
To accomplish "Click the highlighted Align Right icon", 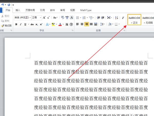I will (x=87, y=24).
